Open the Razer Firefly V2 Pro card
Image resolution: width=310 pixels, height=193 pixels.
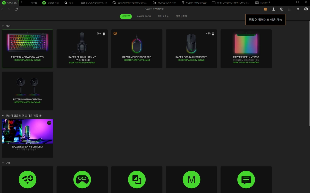(246, 49)
